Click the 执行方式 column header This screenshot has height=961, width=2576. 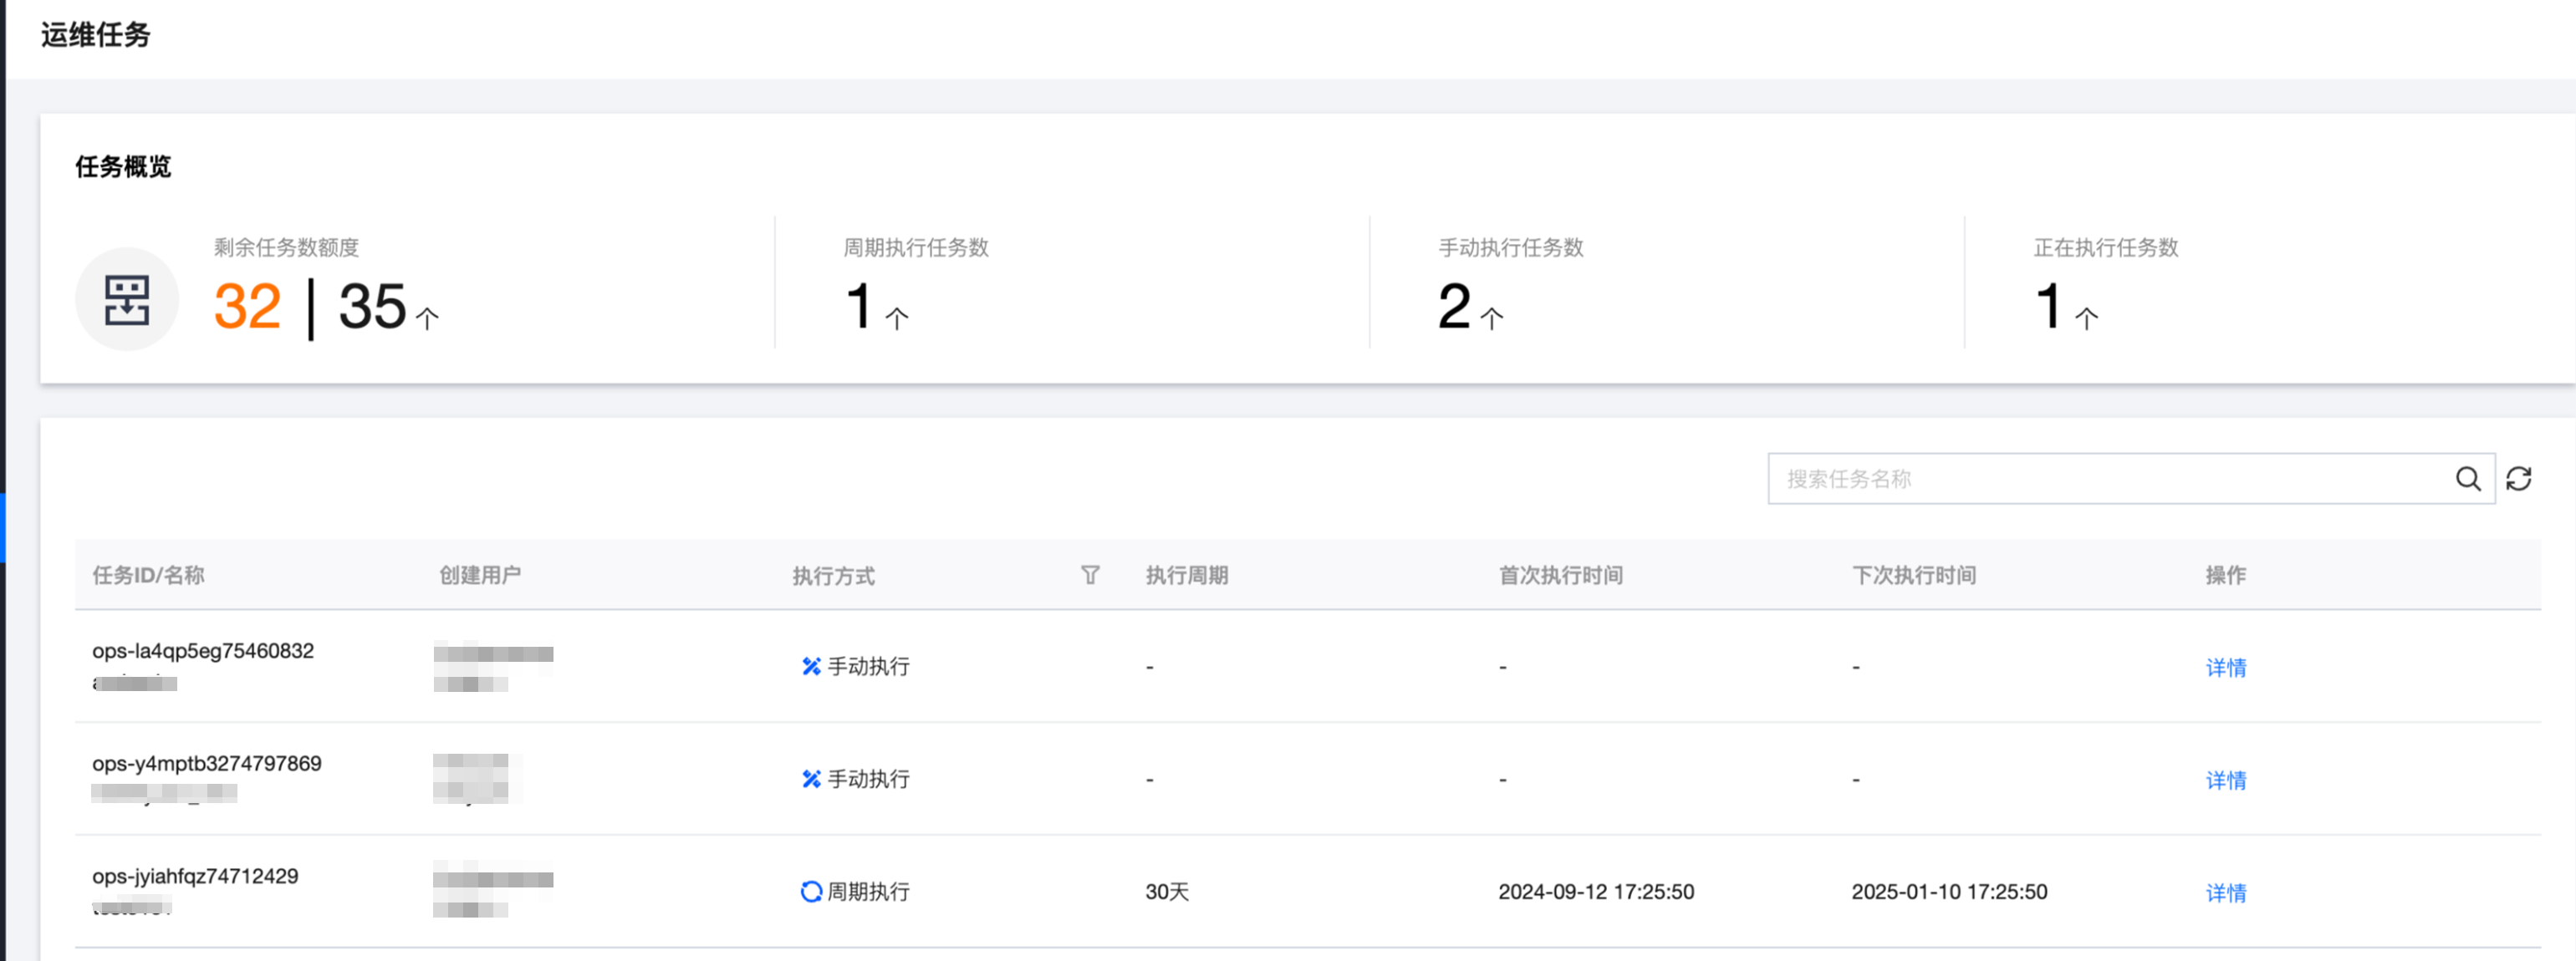833,577
